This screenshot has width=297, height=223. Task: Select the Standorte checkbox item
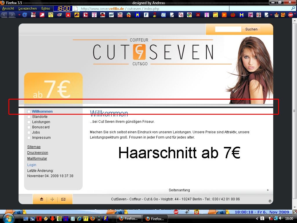[29, 117]
